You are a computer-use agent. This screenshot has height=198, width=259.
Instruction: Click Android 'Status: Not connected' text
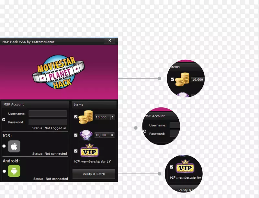coord(51,179)
